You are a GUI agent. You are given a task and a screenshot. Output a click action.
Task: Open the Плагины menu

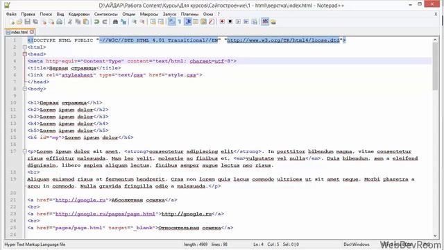click(x=189, y=14)
